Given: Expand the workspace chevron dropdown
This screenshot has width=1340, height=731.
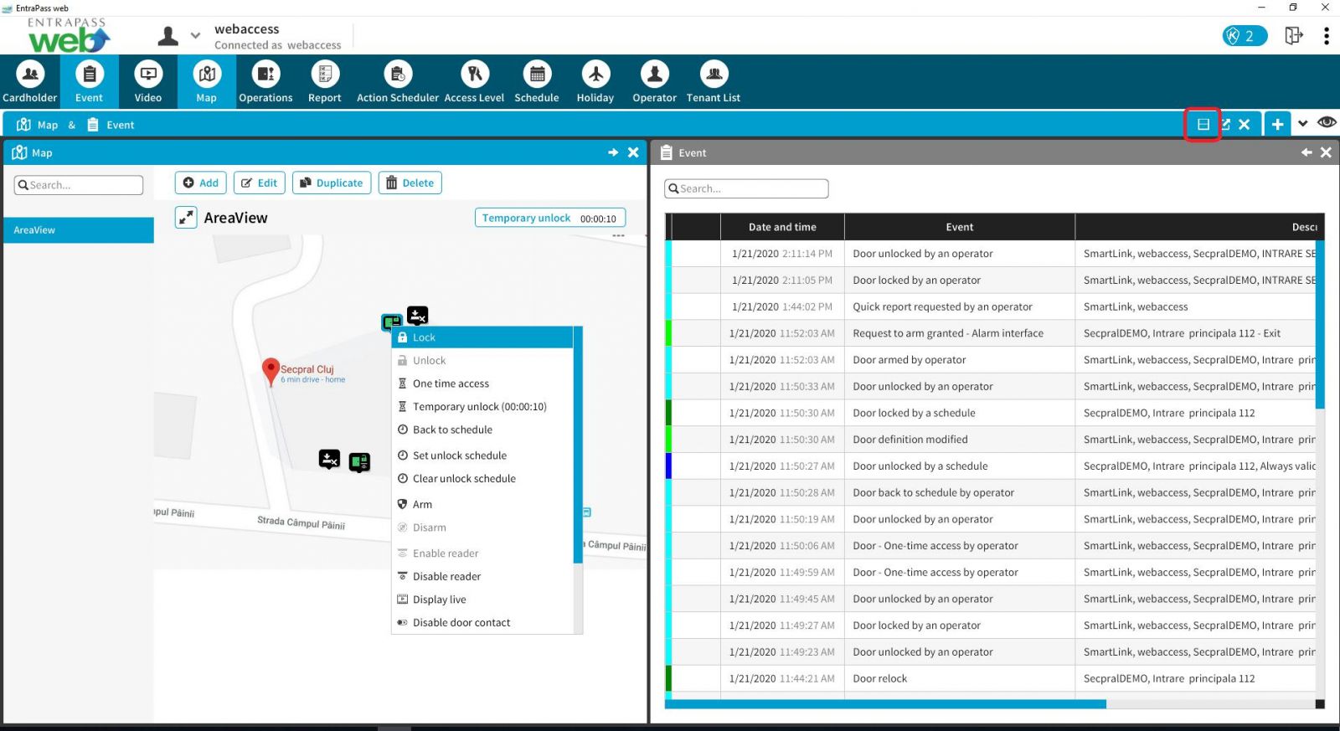Looking at the screenshot, I should [x=1302, y=124].
